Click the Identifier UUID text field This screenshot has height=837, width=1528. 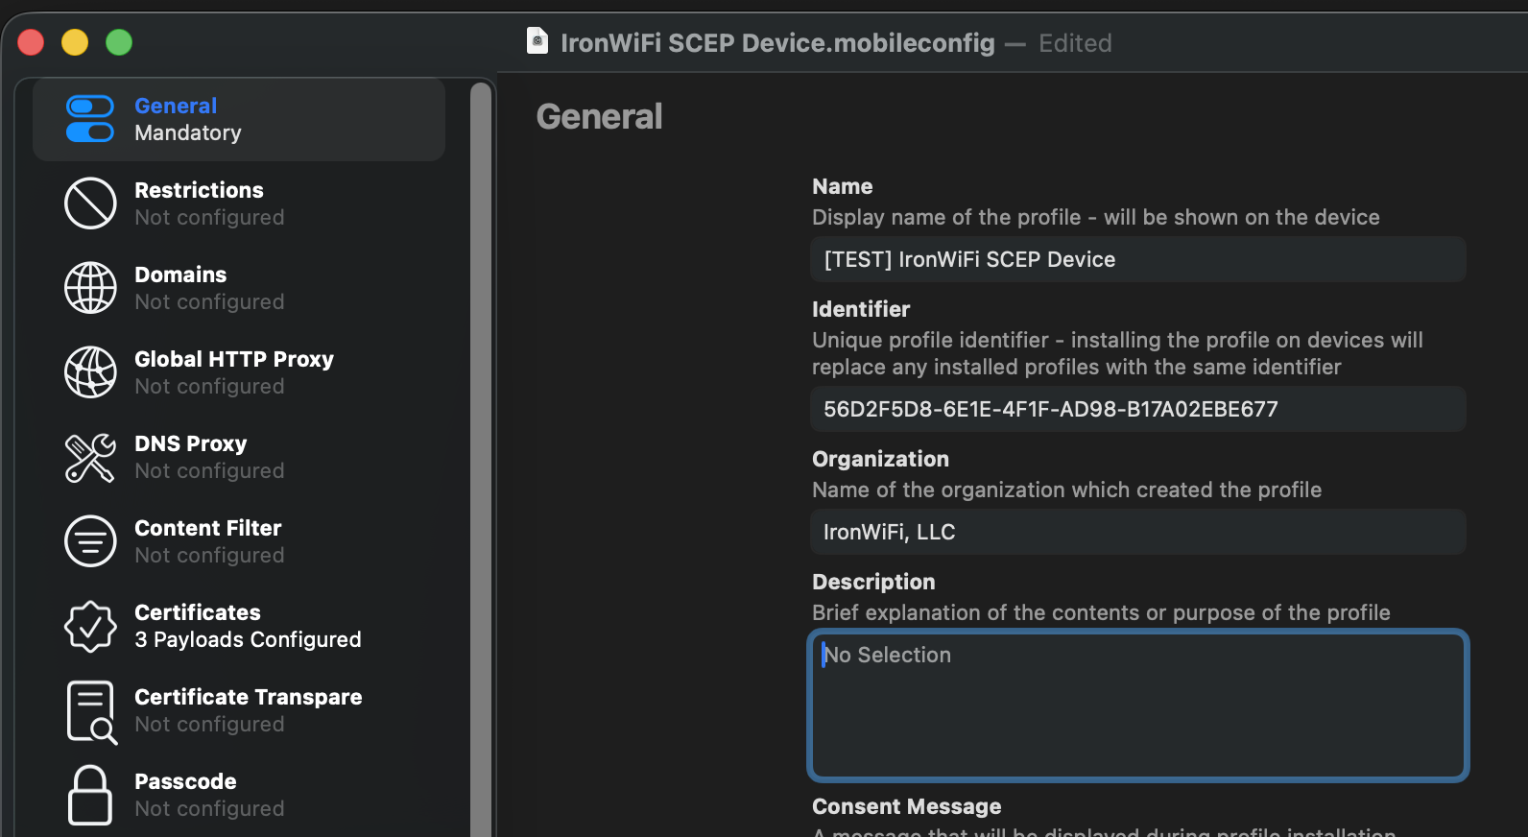pyautogui.click(x=1137, y=409)
